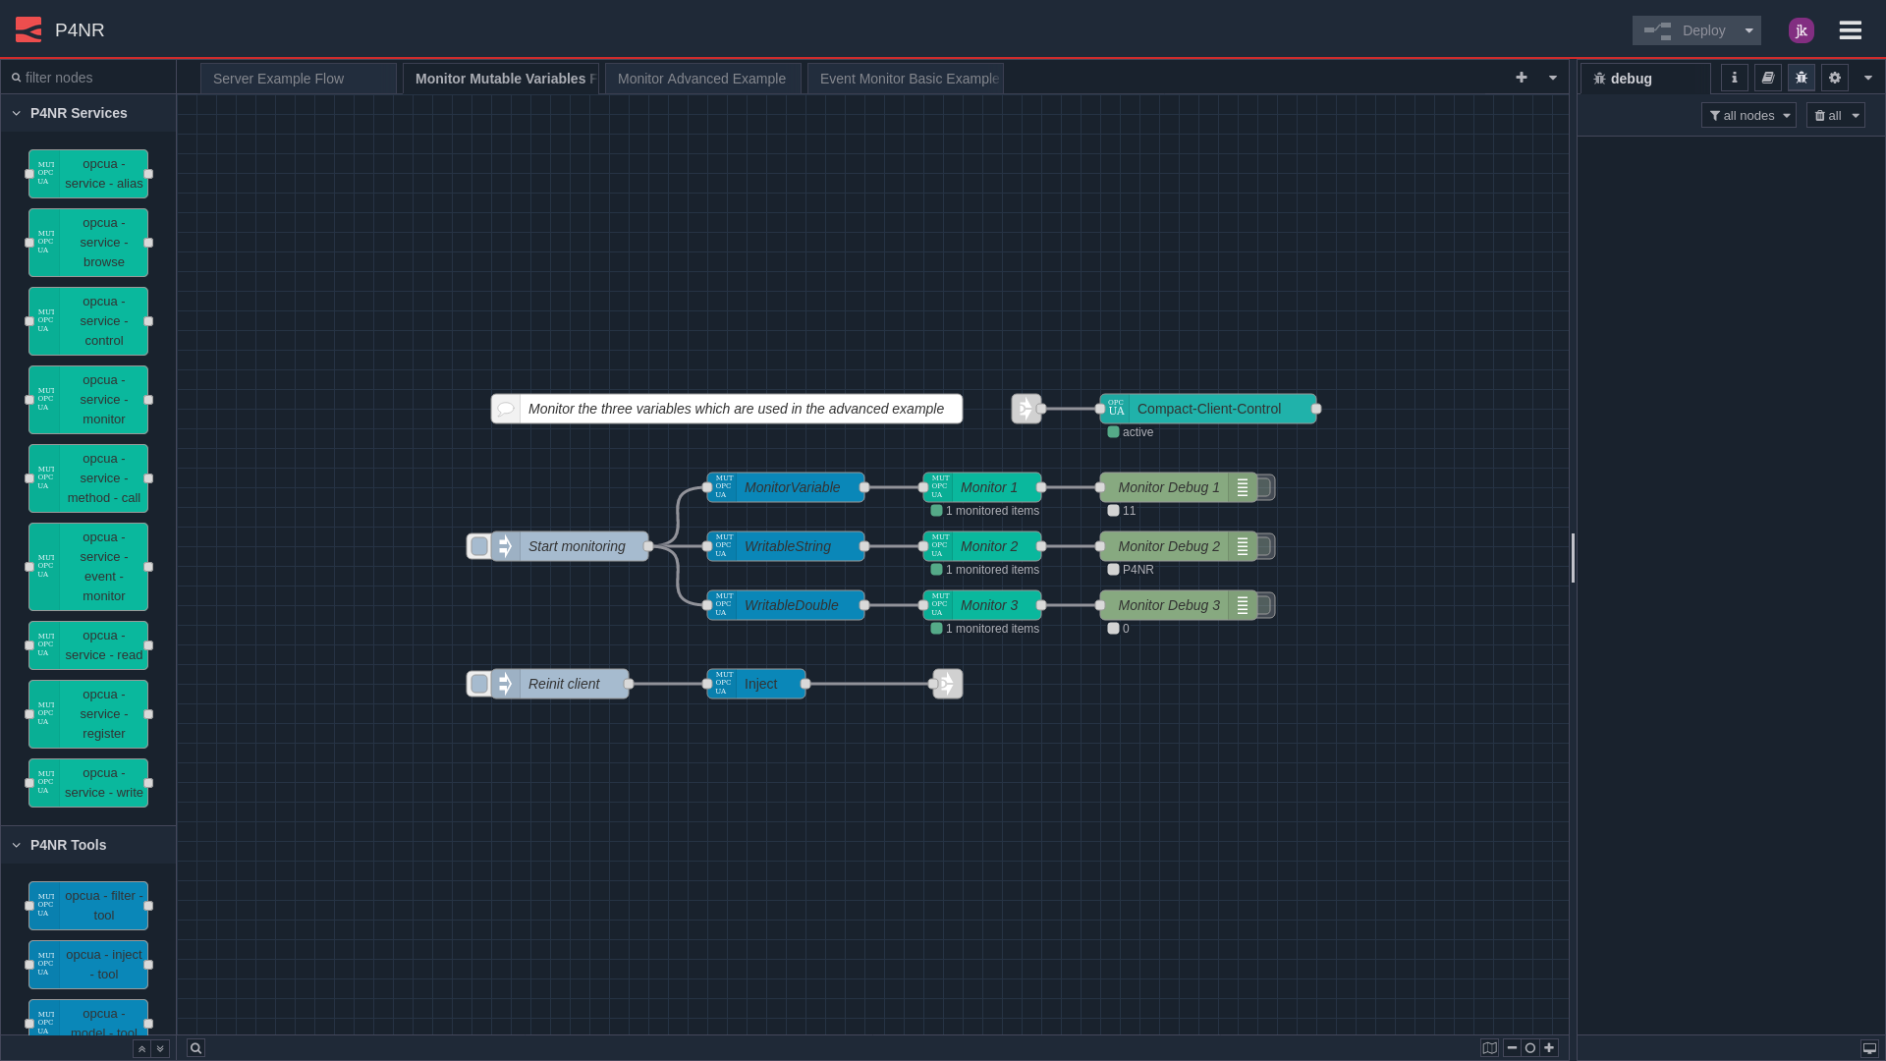Select the info panel icon in sidebar
Viewport: 1886px width, 1061px height.
(1734, 78)
